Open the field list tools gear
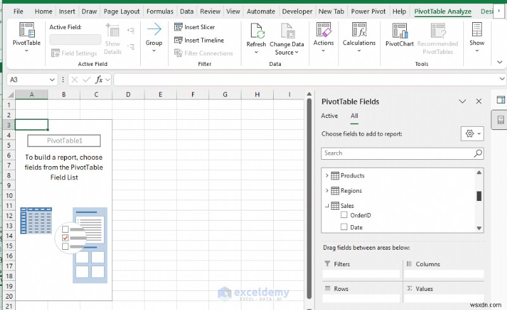This screenshot has height=310, width=507. [472, 133]
